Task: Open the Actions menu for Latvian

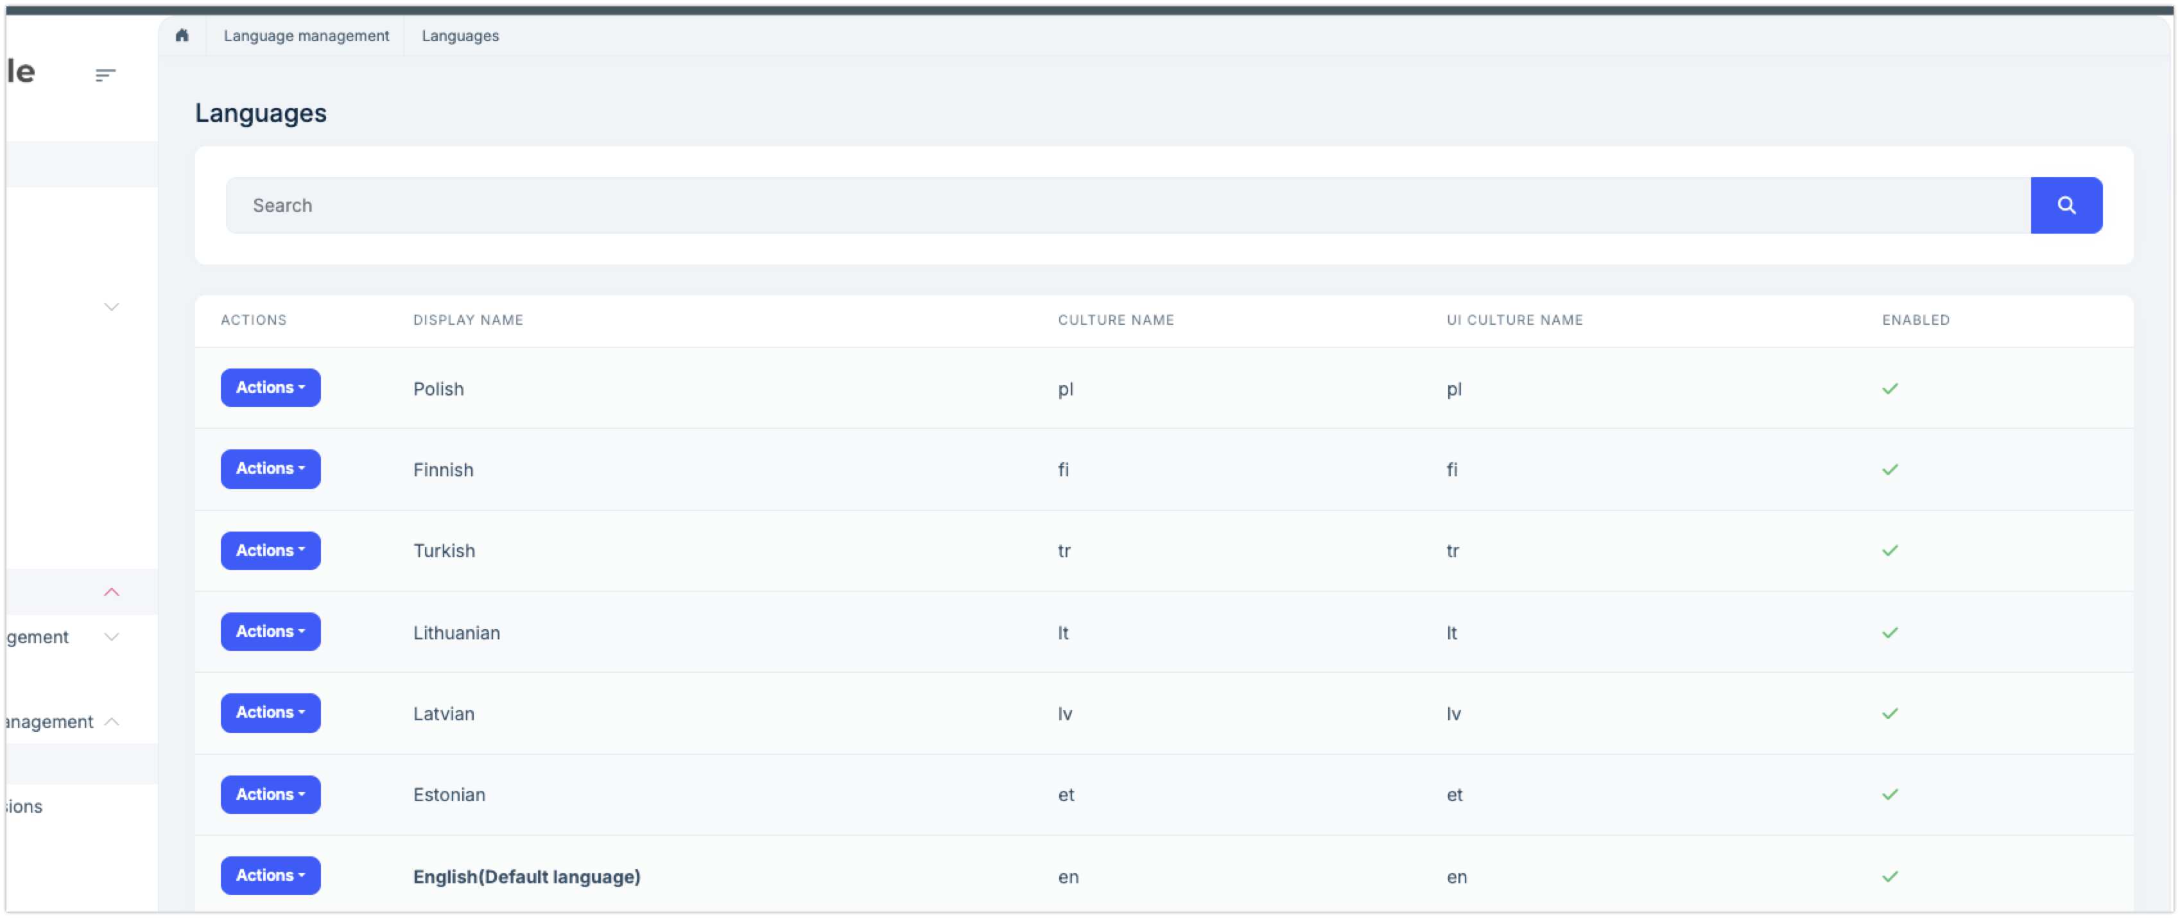Action: 270,713
